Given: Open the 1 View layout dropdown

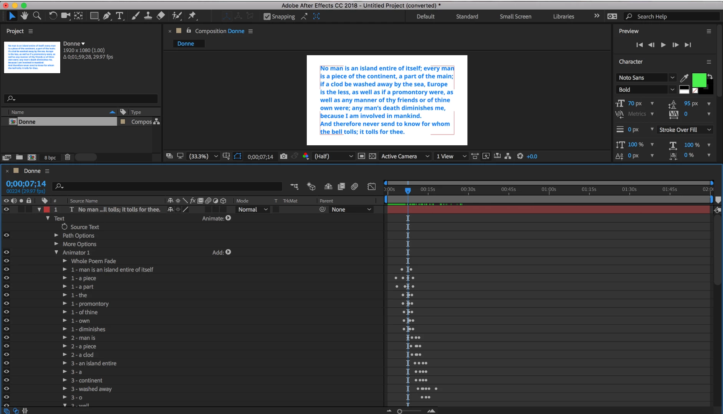Looking at the screenshot, I should coord(451,156).
